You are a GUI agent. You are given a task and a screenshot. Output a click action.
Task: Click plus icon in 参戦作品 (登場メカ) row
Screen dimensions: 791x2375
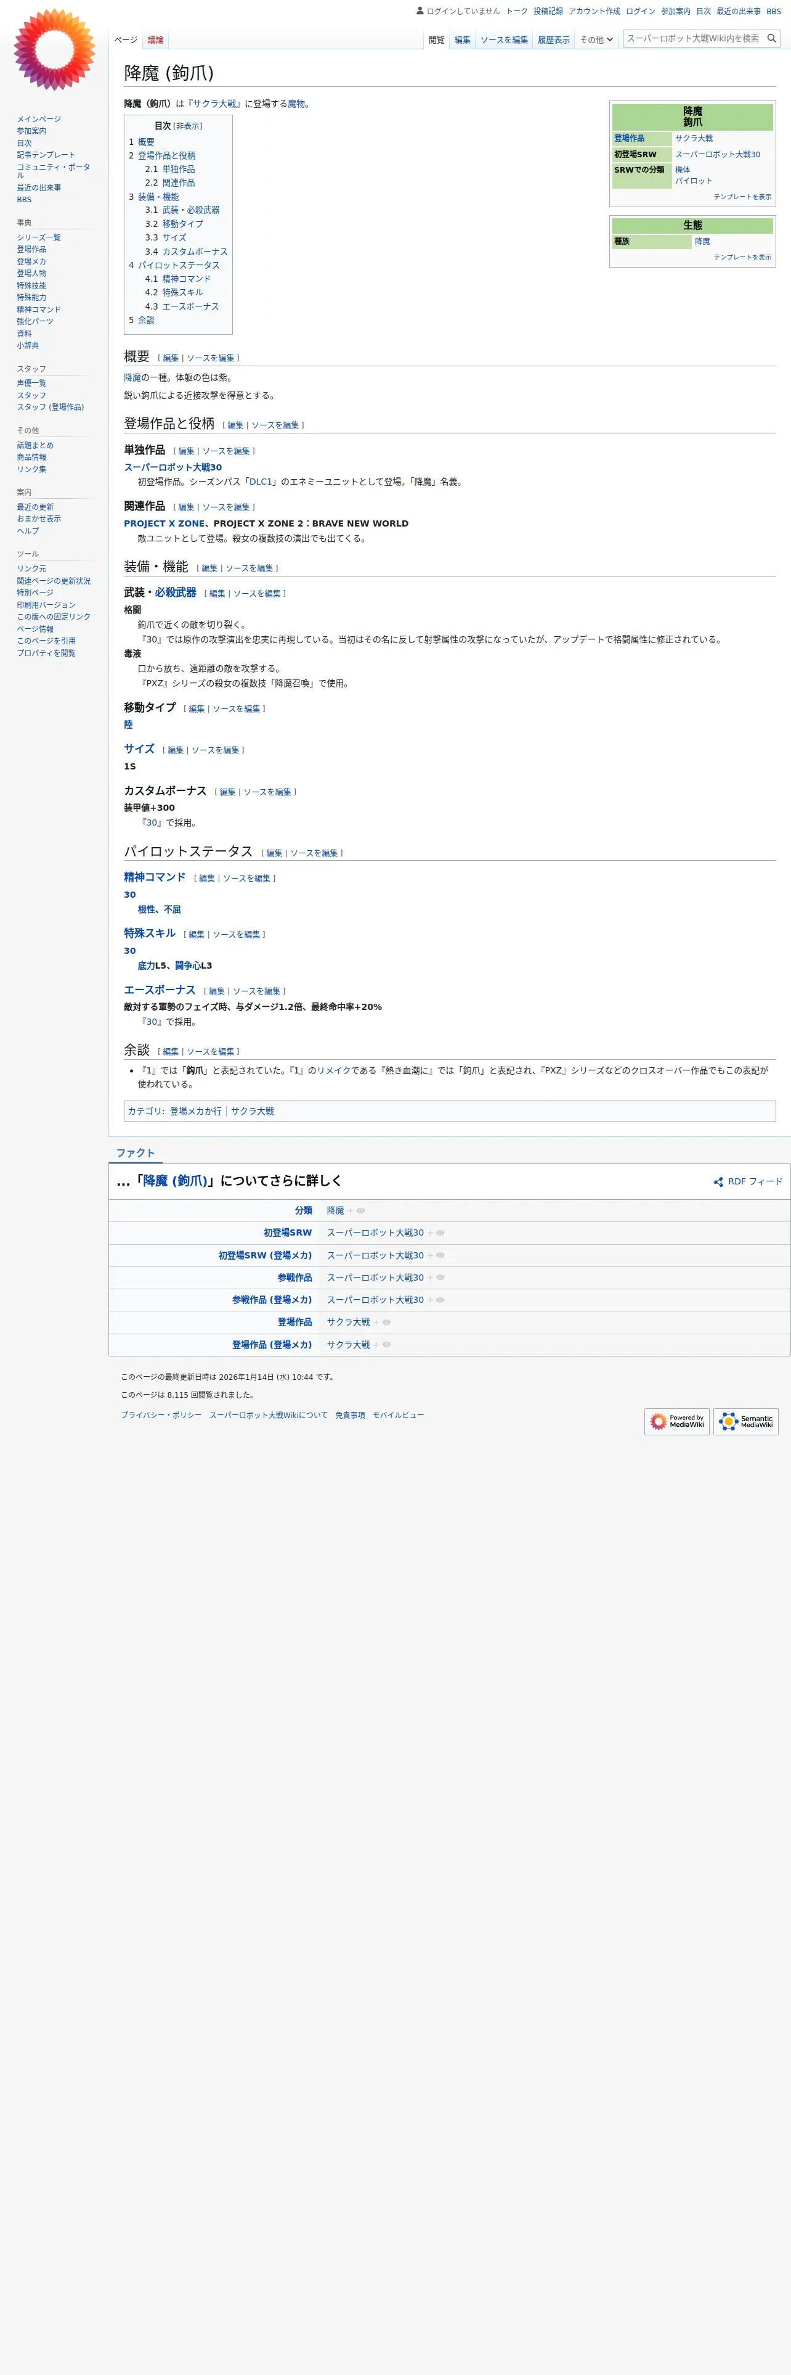(430, 1300)
